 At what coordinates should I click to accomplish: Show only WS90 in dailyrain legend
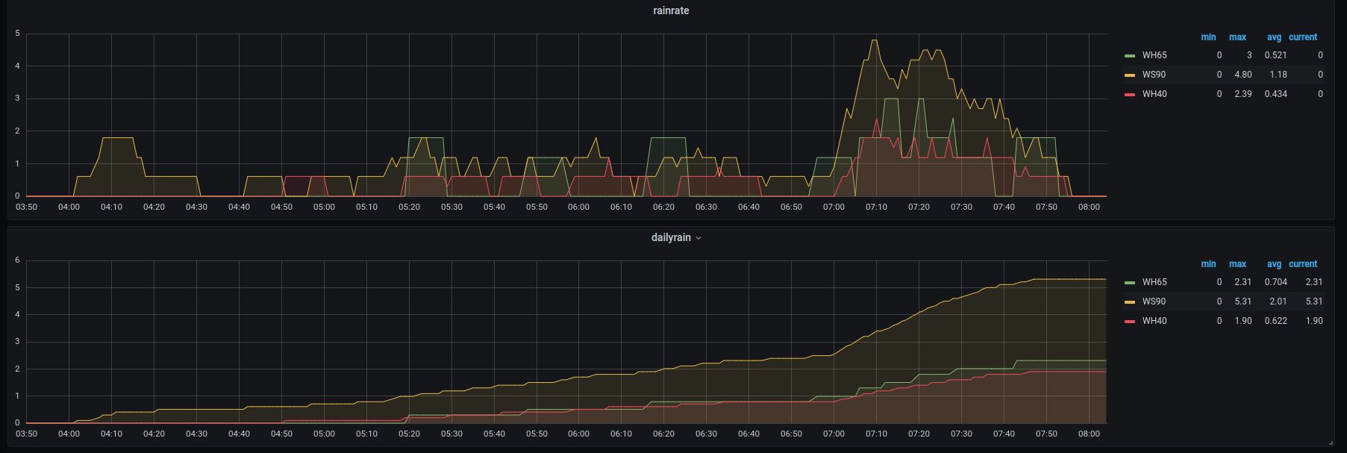pos(1153,302)
